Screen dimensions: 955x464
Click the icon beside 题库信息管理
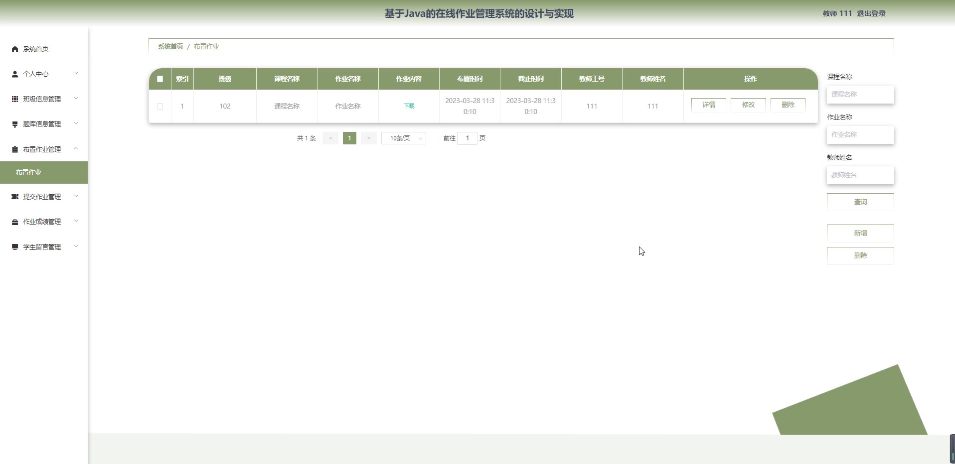(x=15, y=124)
